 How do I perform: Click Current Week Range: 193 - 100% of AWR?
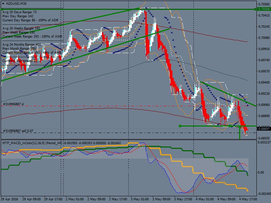pos(32,37)
